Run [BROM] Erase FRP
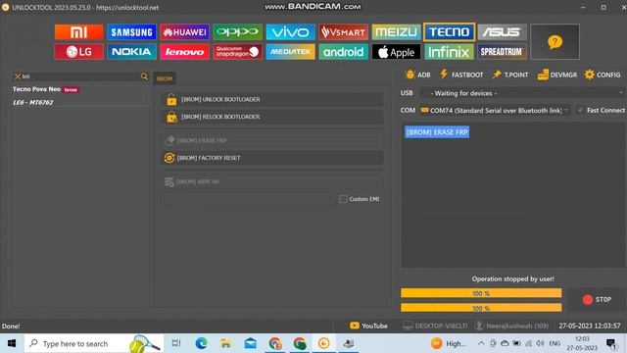 (x=272, y=140)
